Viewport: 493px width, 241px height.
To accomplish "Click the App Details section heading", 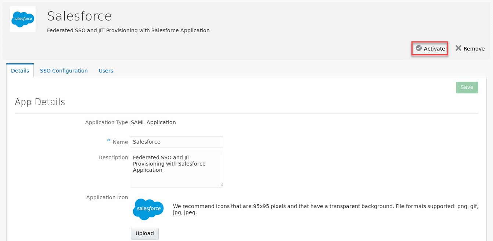I will click(x=40, y=102).
